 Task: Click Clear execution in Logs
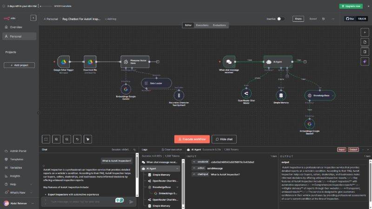(x=172, y=150)
